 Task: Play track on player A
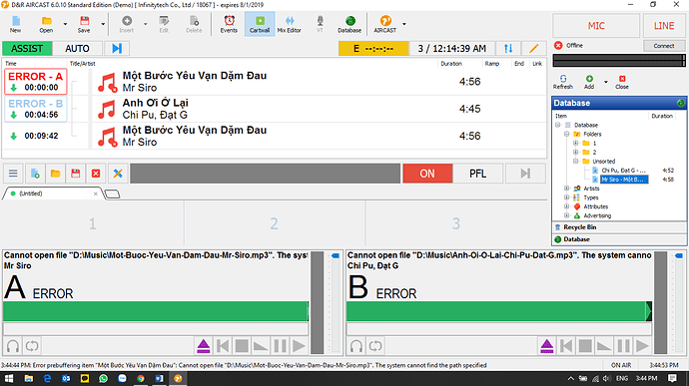click(x=299, y=346)
